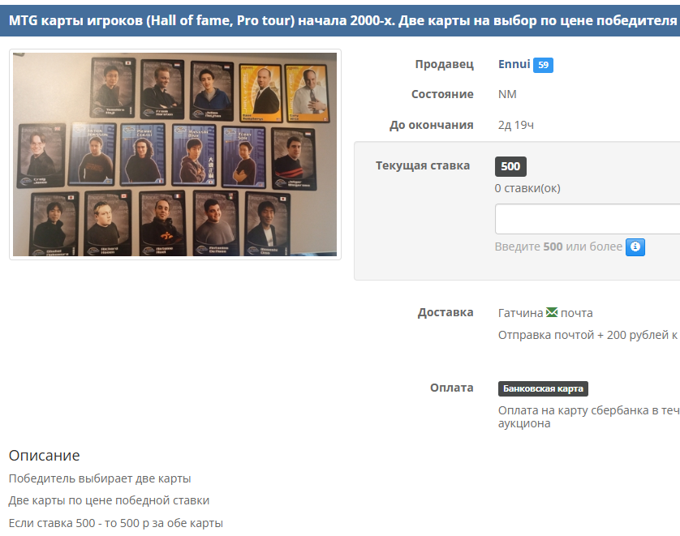Click the remaining time 2д 19ч

coord(515,125)
